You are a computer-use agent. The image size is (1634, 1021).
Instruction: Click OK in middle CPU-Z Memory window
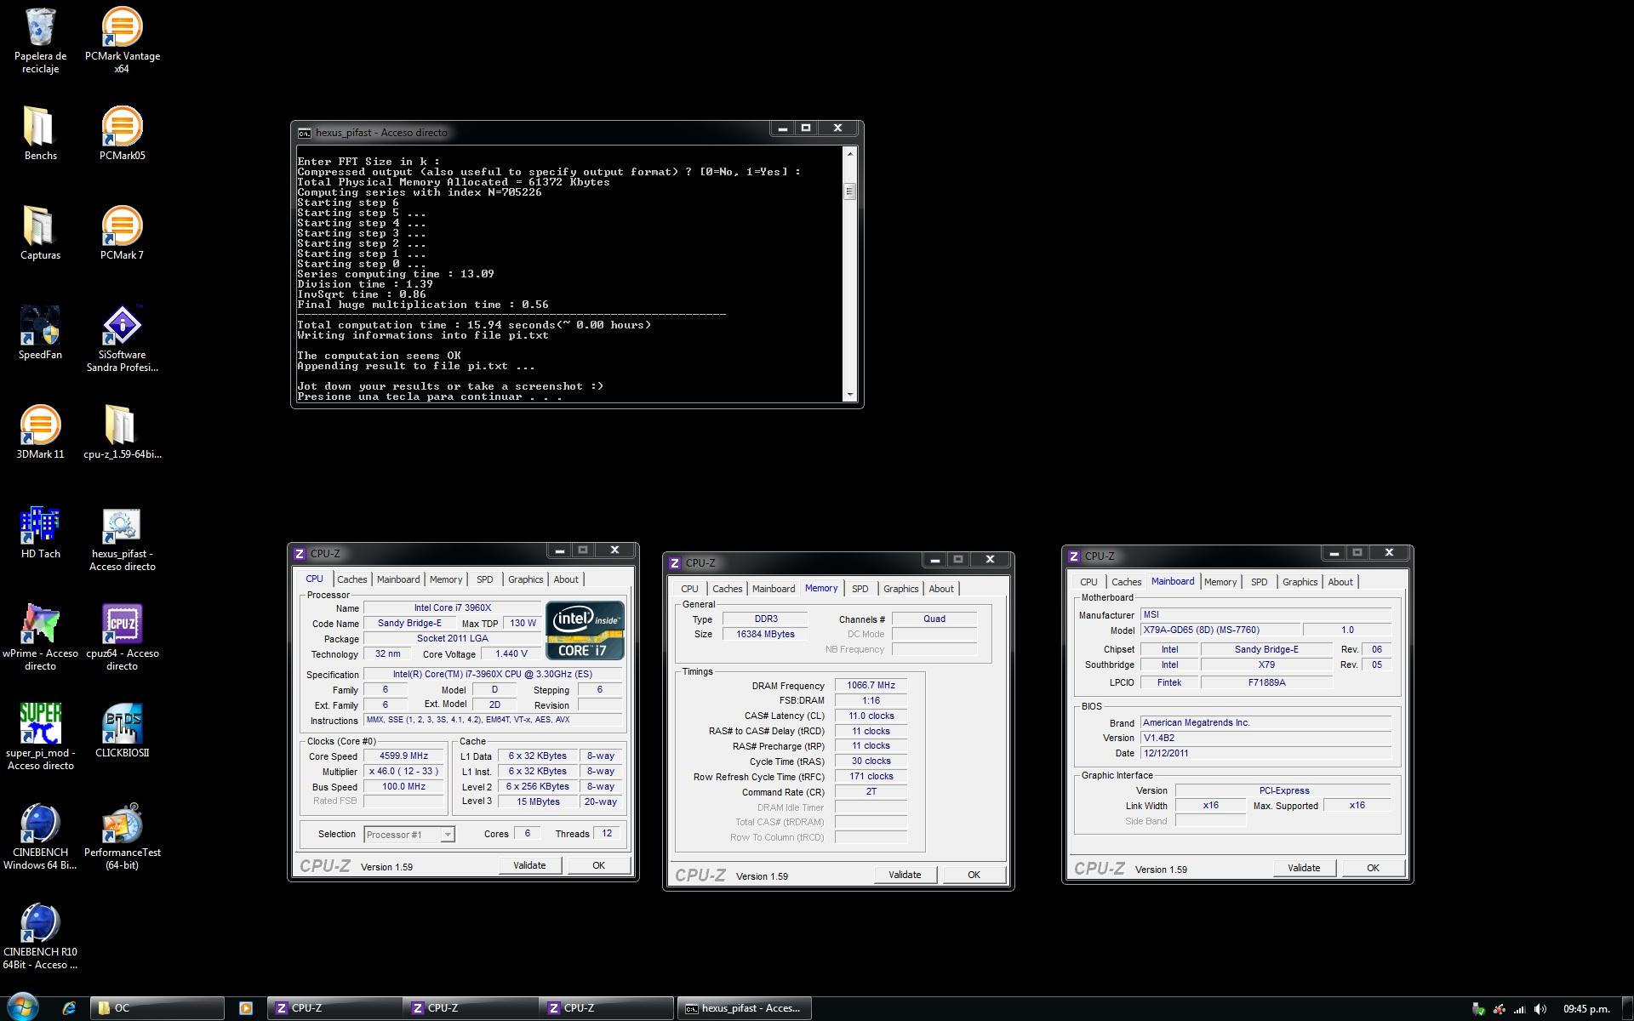(x=974, y=875)
